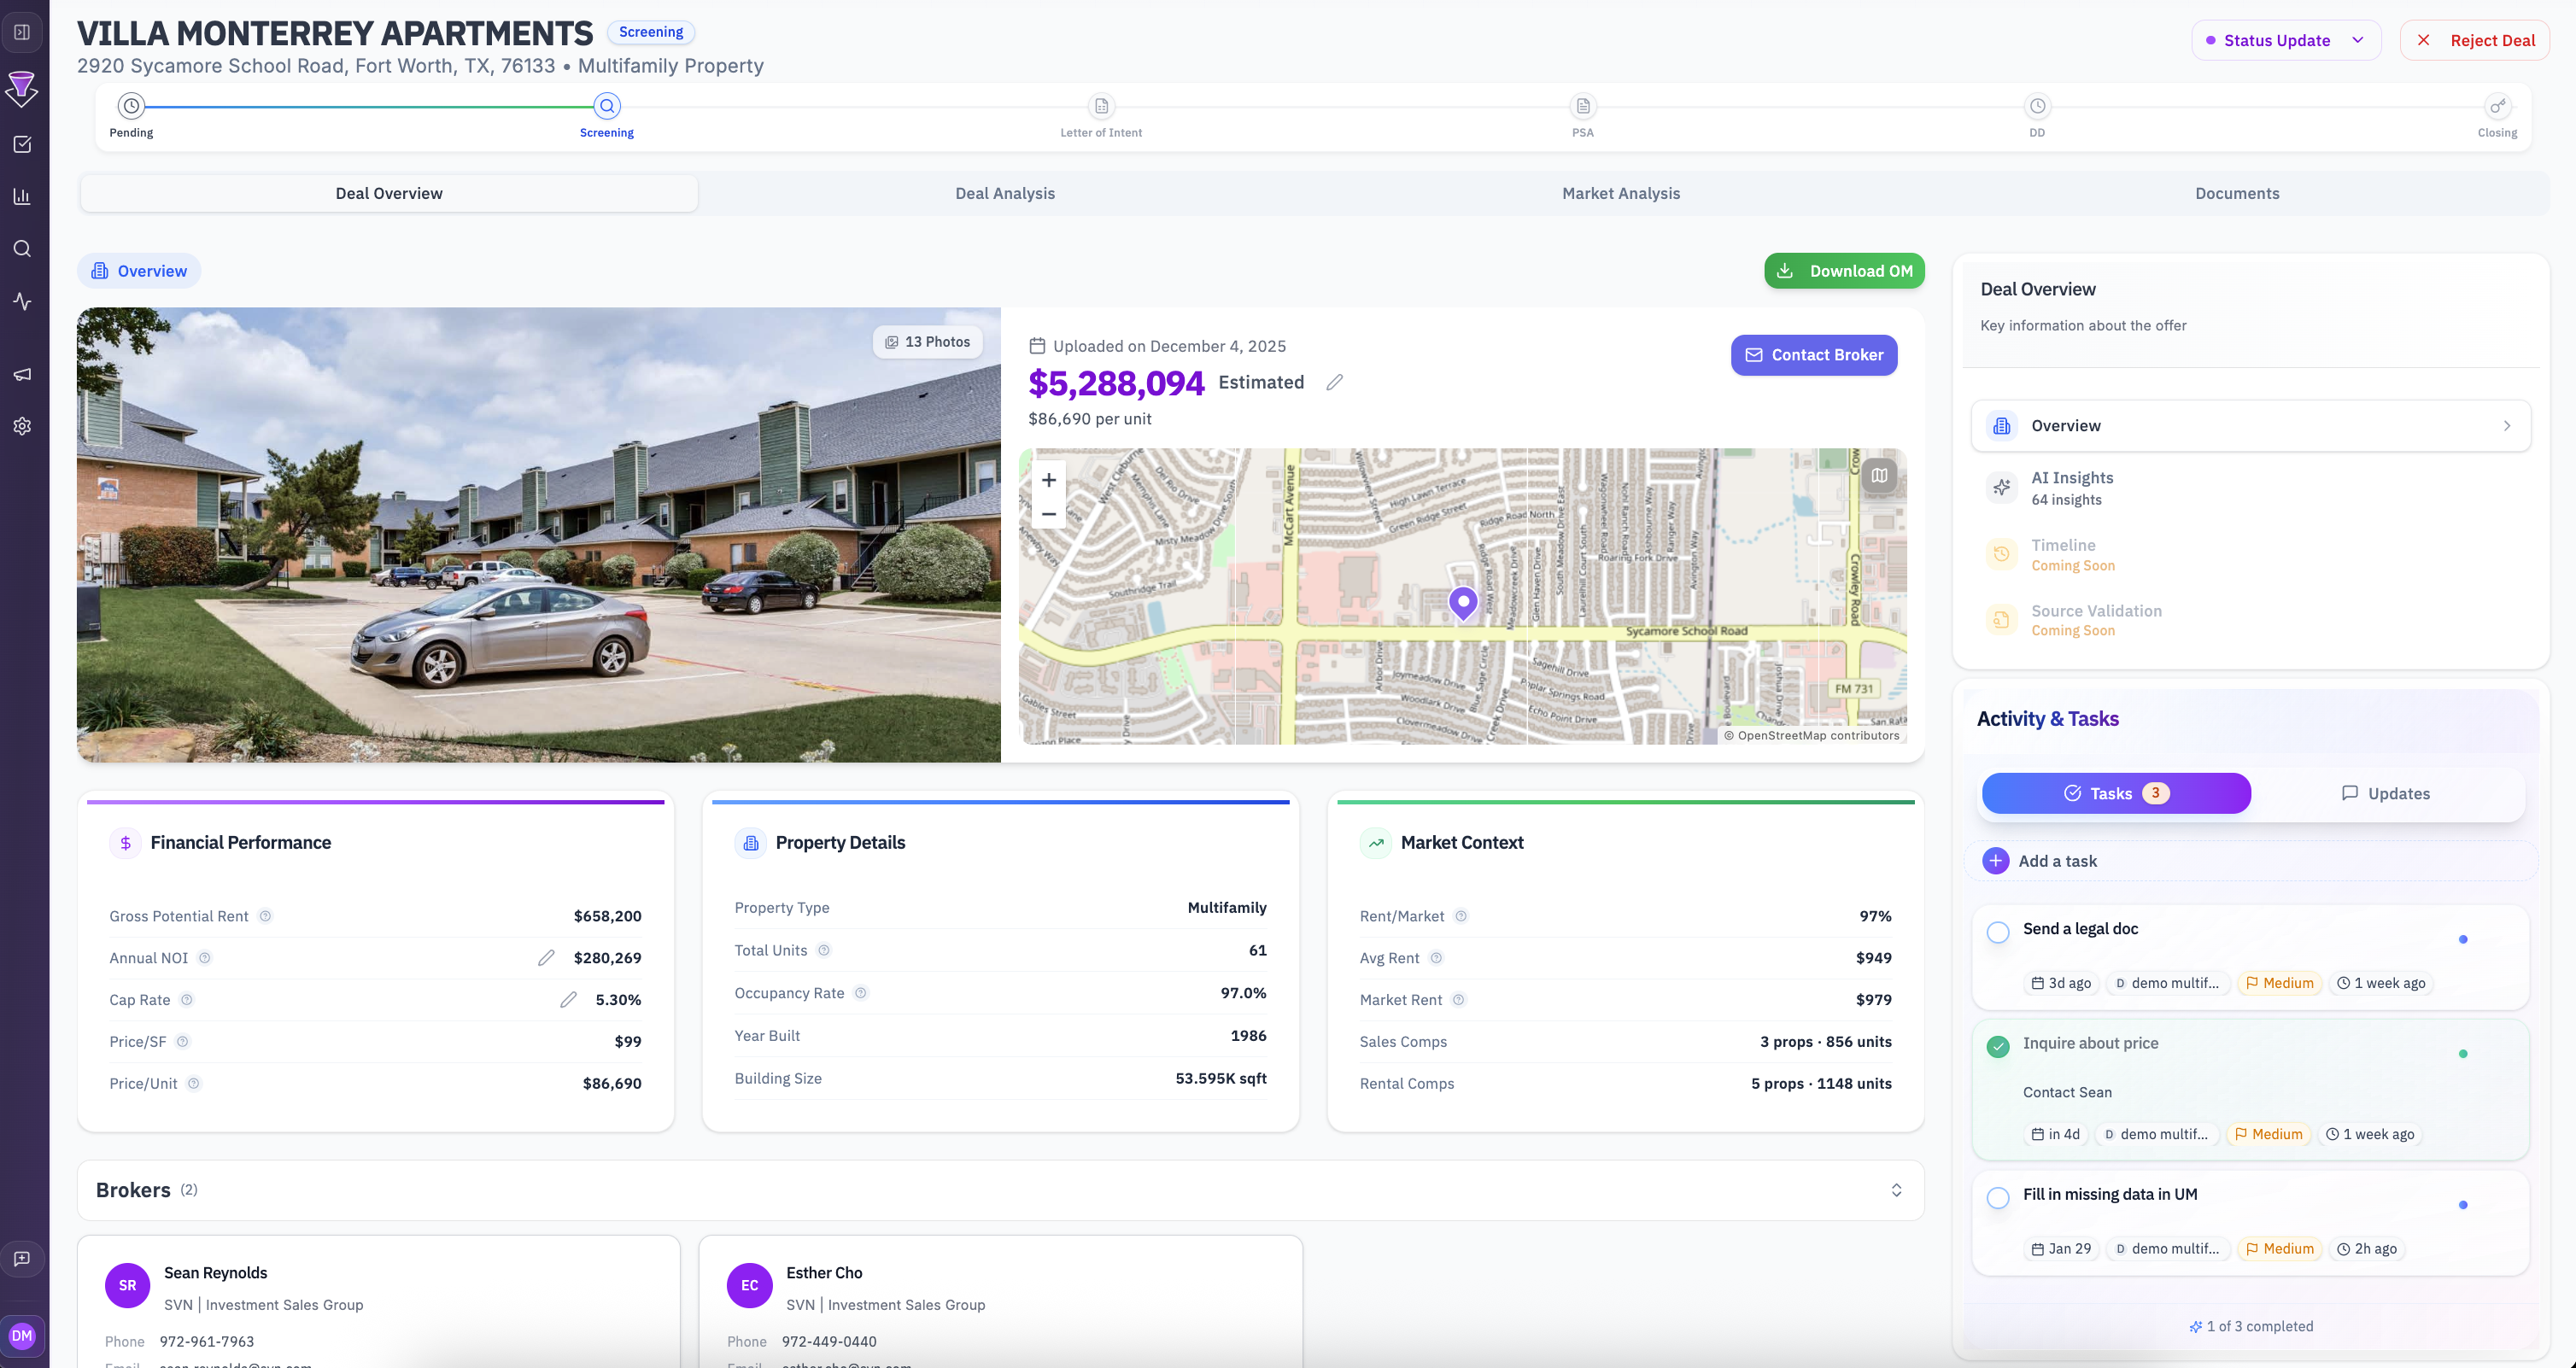Uncheck the completed 'Inquire about price' task
Screen dimensions: 2576x1368
tap(1998, 1046)
